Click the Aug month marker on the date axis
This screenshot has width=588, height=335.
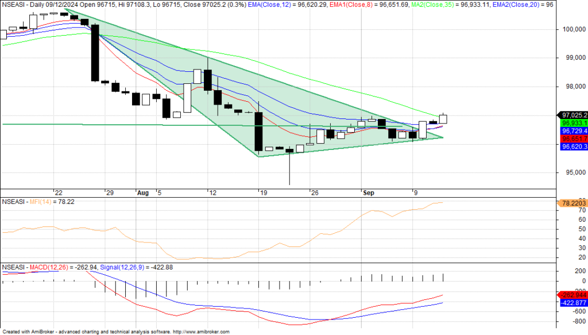(143, 193)
